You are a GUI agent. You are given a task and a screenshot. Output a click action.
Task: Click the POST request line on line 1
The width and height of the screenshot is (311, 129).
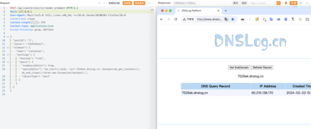tap(44, 8)
